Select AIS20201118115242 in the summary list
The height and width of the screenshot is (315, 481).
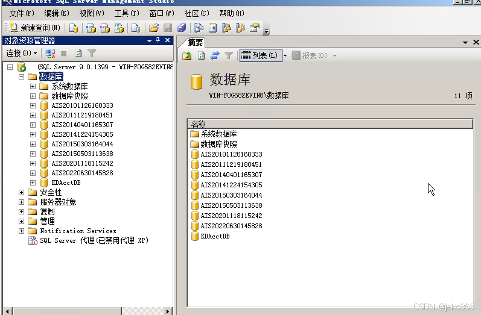pos(231,216)
